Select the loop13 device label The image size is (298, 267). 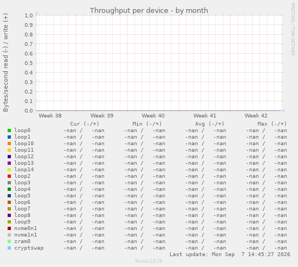(24, 163)
